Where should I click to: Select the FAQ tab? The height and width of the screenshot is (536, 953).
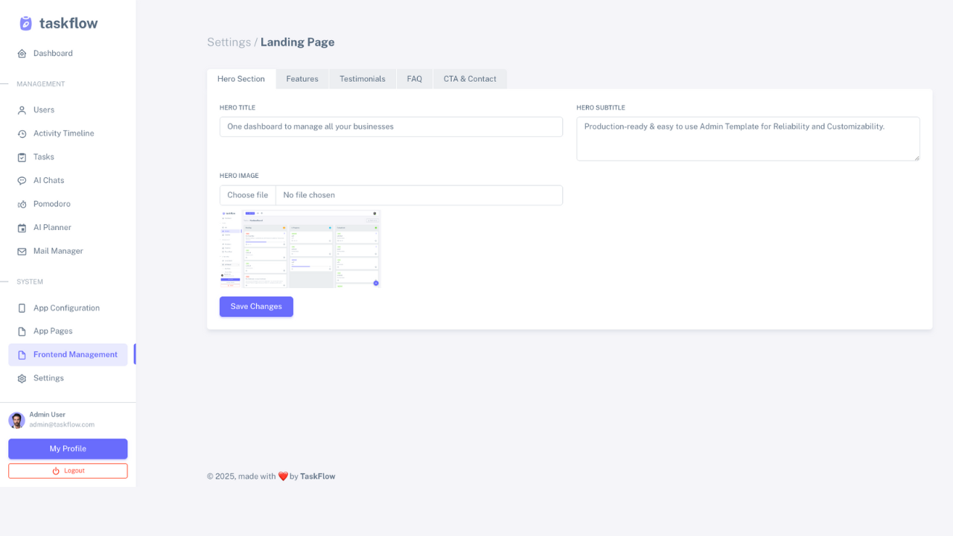(x=415, y=79)
